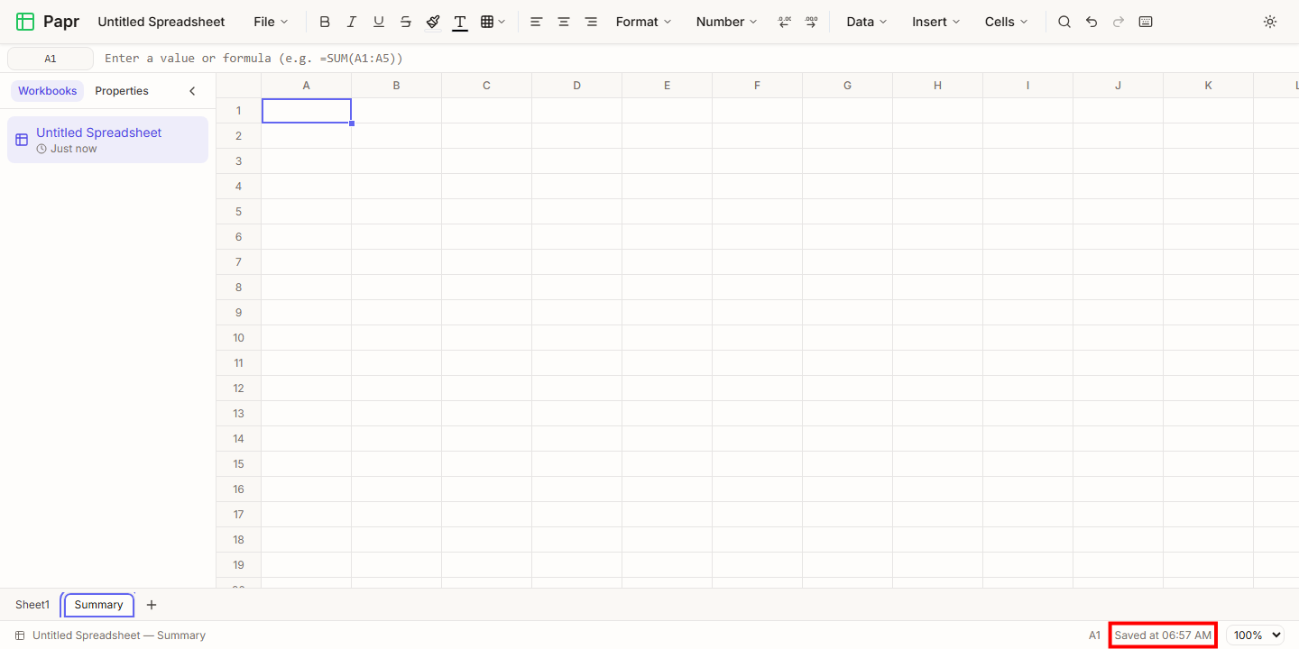The width and height of the screenshot is (1299, 649).
Task: Select row 10 header
Action: (x=239, y=338)
